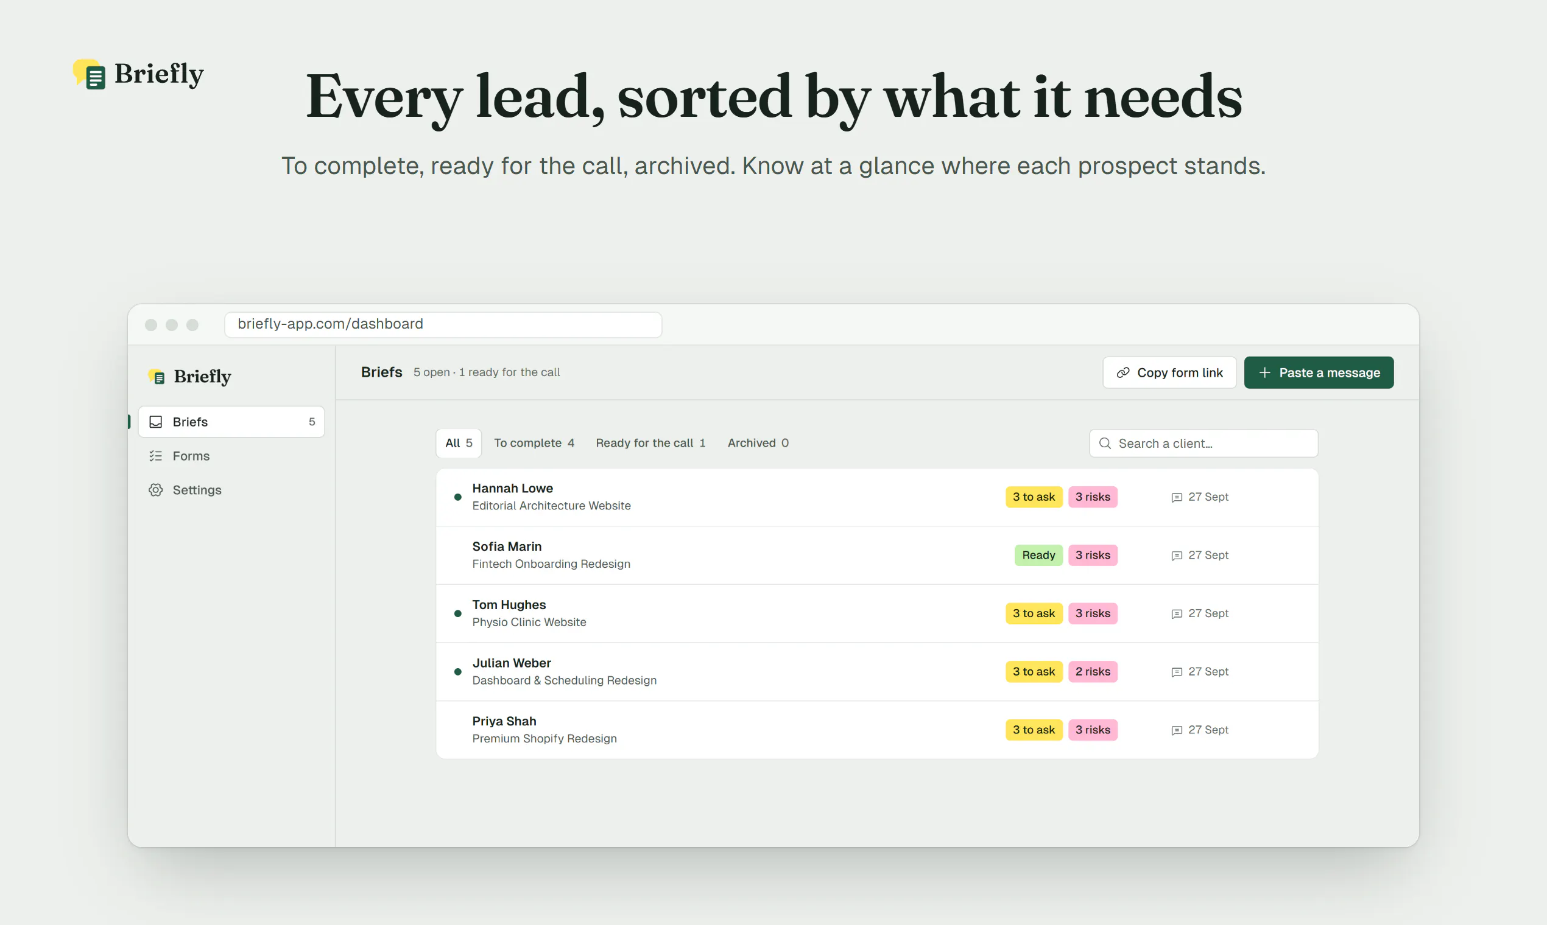Open Tom Hughes' brief
Viewport: 1547px width, 925px height.
tap(877, 614)
